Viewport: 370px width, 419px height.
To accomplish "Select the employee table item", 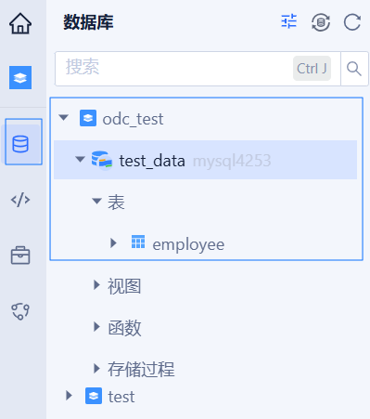I will coord(188,244).
